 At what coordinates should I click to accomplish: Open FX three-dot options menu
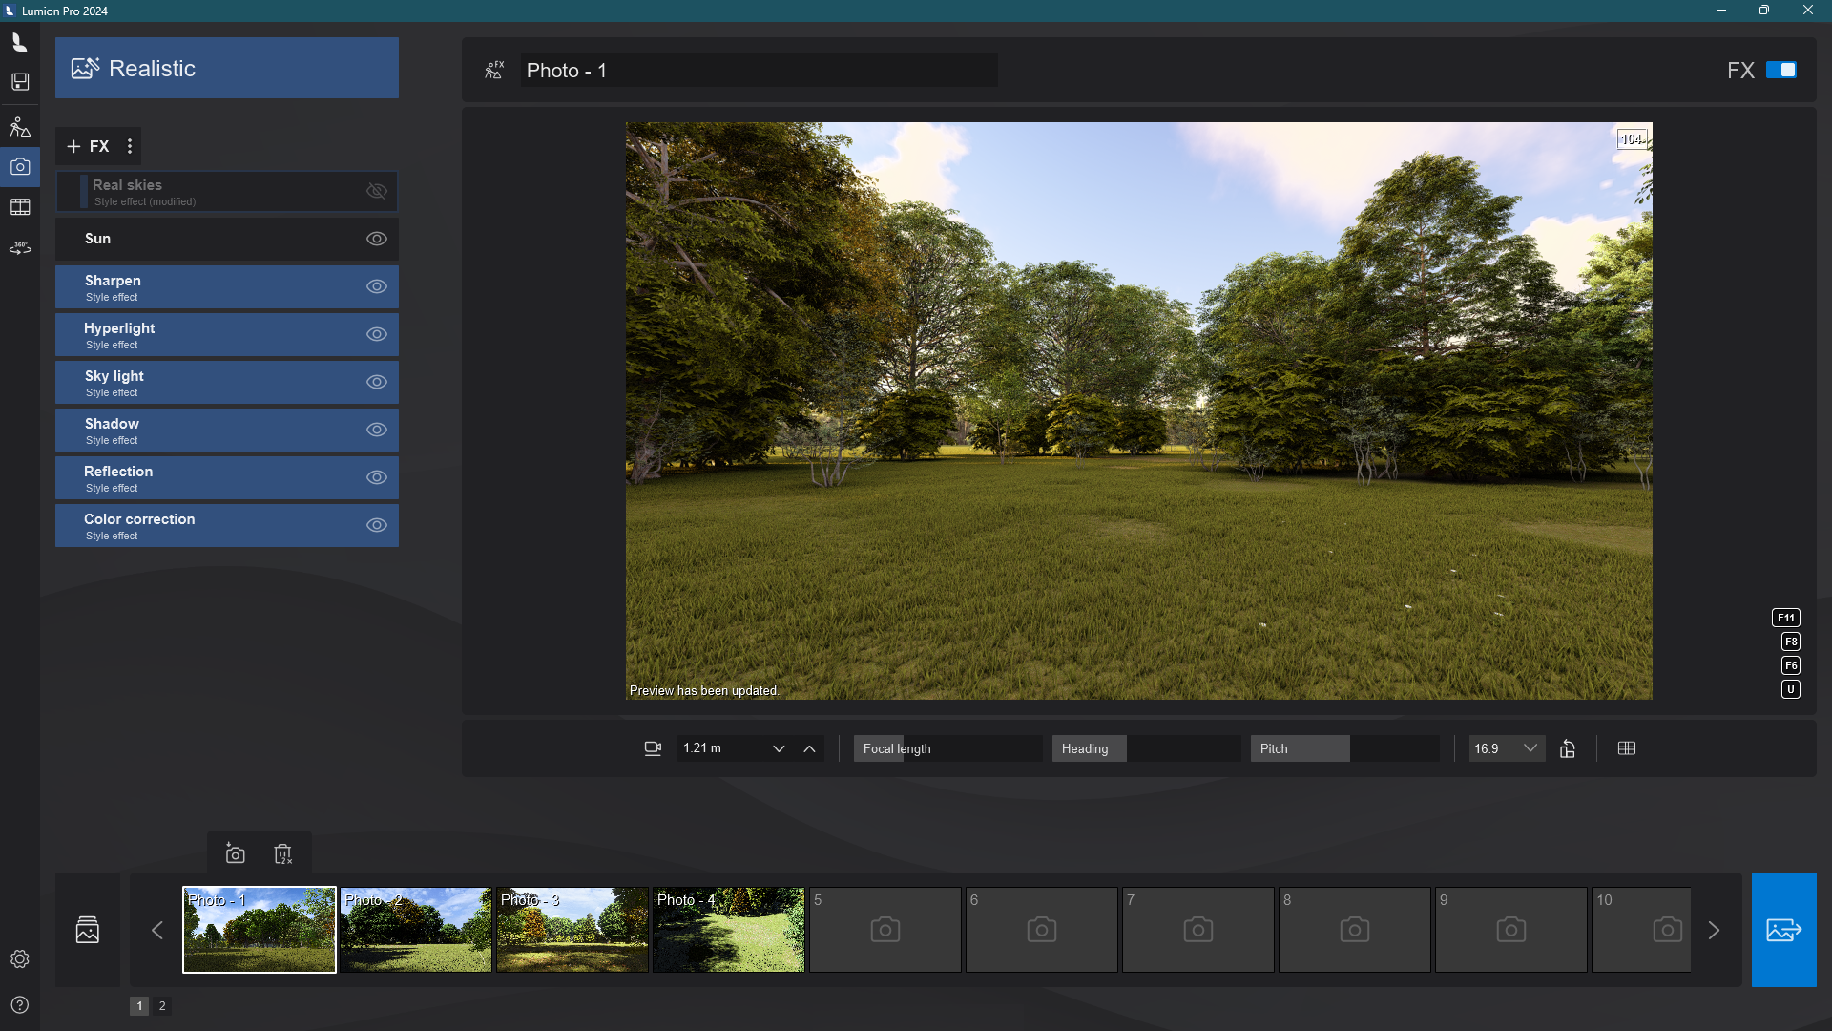[130, 146]
